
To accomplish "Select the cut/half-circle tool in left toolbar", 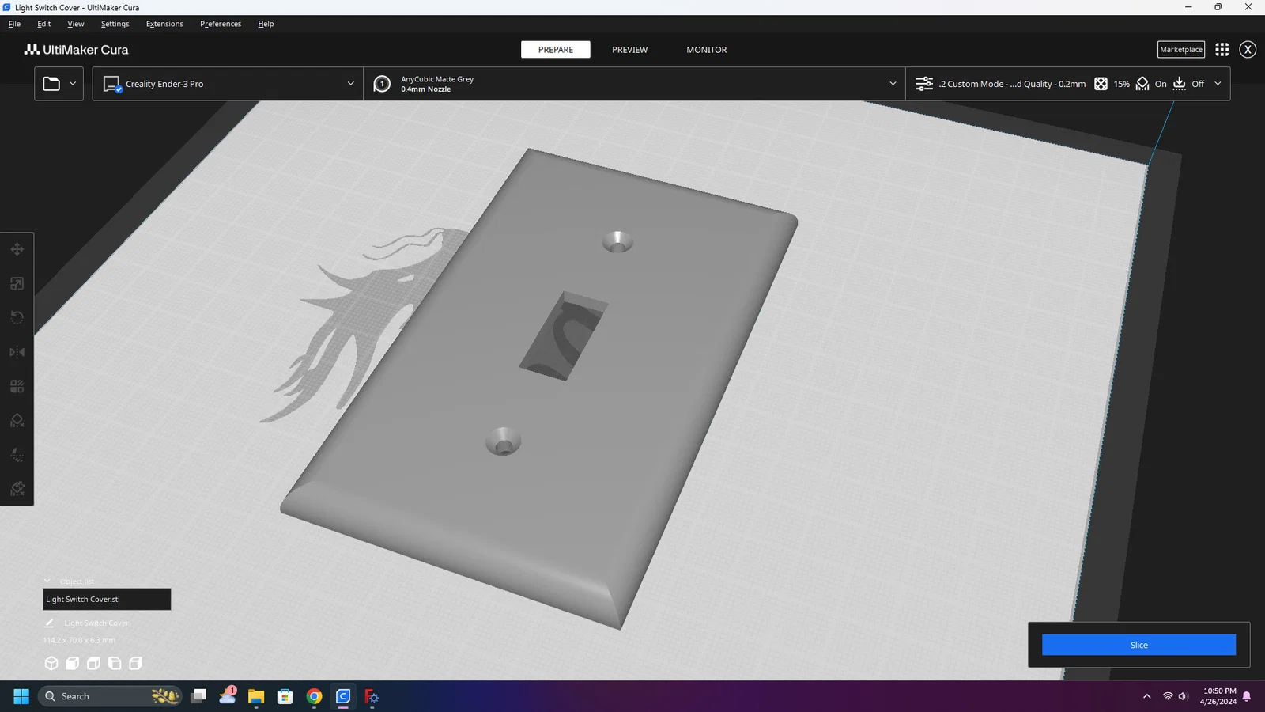I will click(x=17, y=454).
